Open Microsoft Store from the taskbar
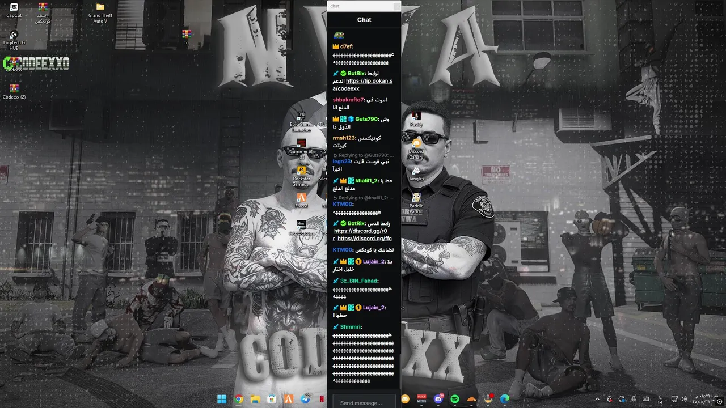 click(272, 399)
